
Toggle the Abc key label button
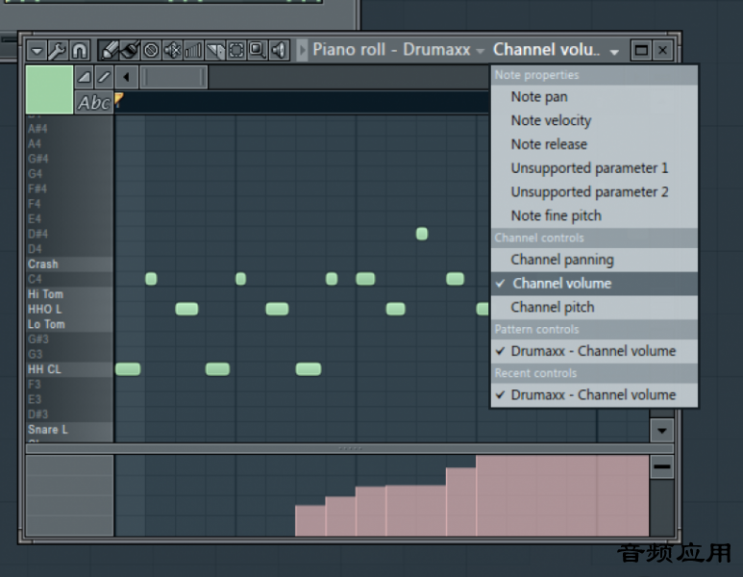click(x=94, y=102)
